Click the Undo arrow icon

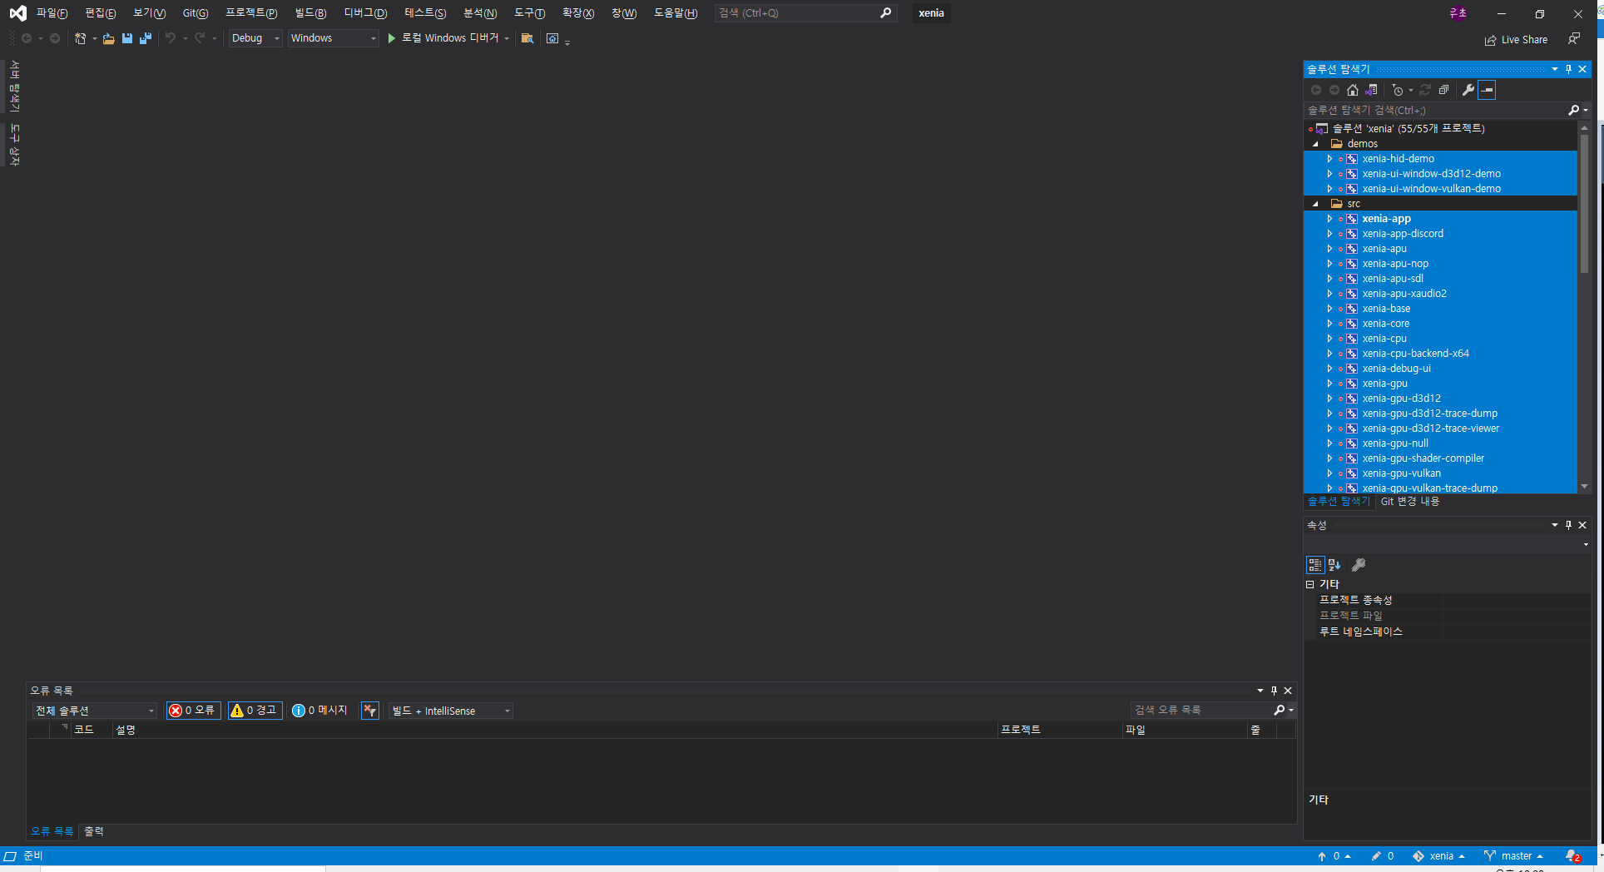point(171,38)
